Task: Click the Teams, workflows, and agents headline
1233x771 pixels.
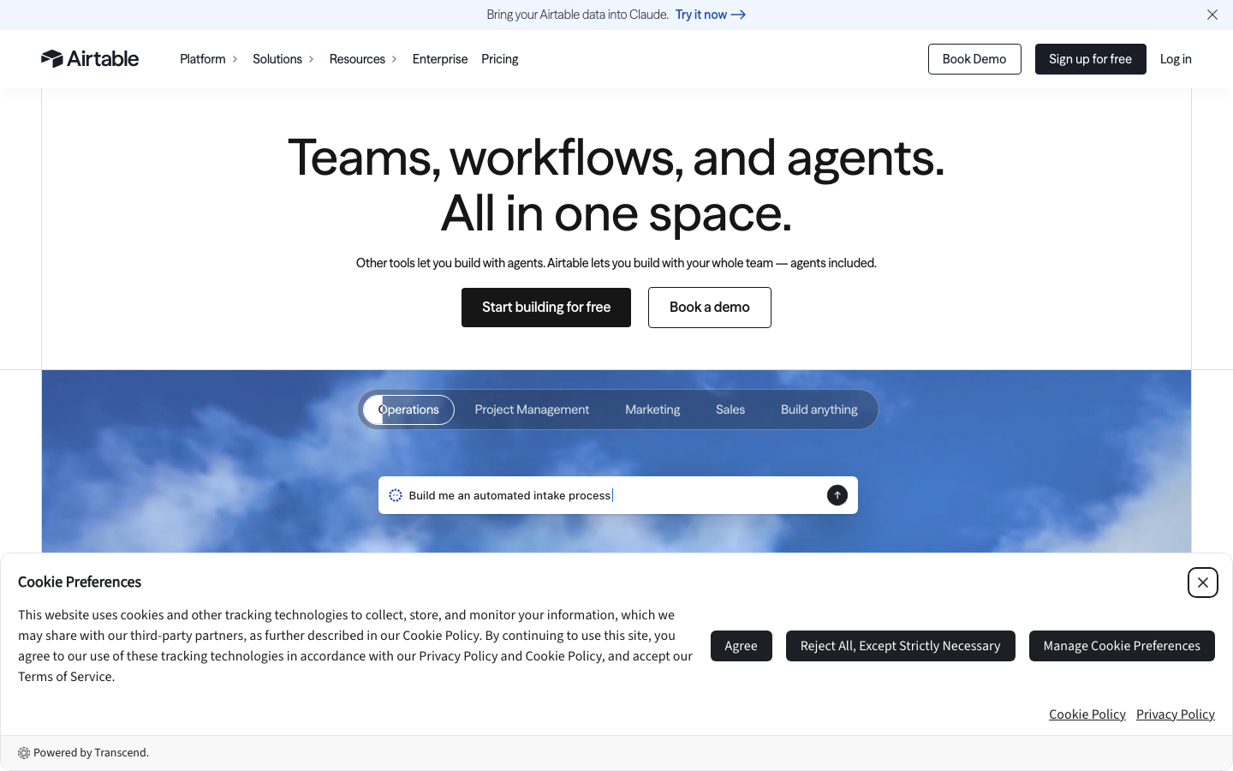Action: 616,185
